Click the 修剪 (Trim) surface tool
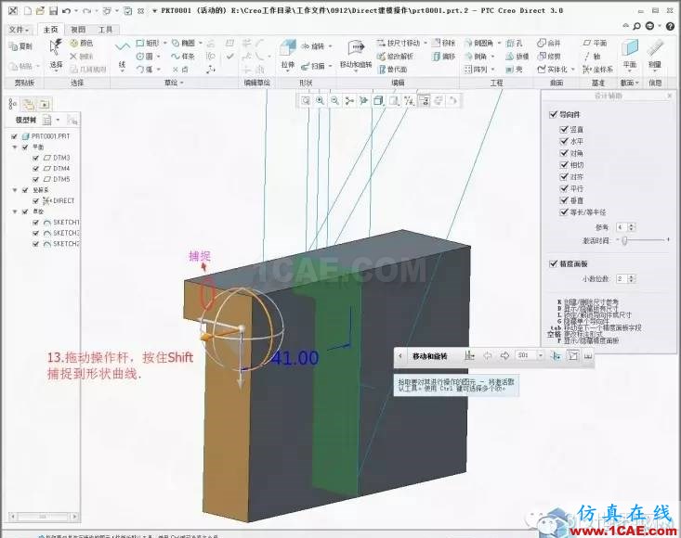This screenshot has height=538, width=681. [x=549, y=56]
